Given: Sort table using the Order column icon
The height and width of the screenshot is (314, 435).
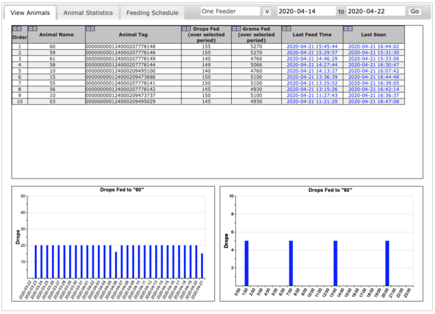Looking at the screenshot, I should 16,29.
